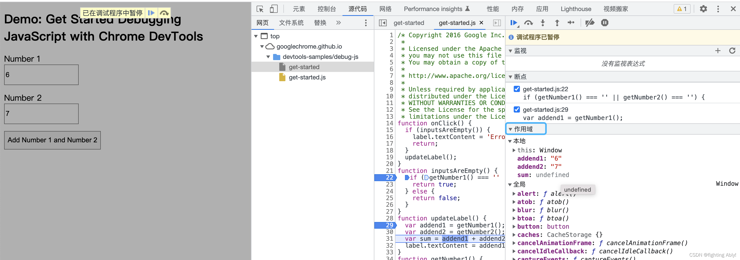Image resolution: width=740 pixels, height=260 pixels.
Task: Deactivate all breakpoints icon
Action: [590, 23]
